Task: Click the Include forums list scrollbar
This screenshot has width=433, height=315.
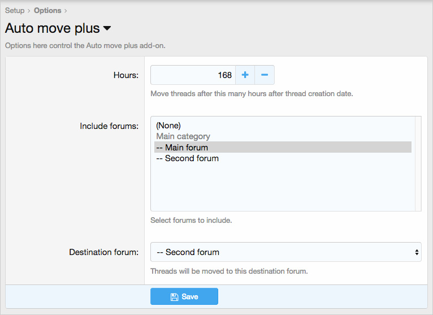Action: click(x=418, y=163)
